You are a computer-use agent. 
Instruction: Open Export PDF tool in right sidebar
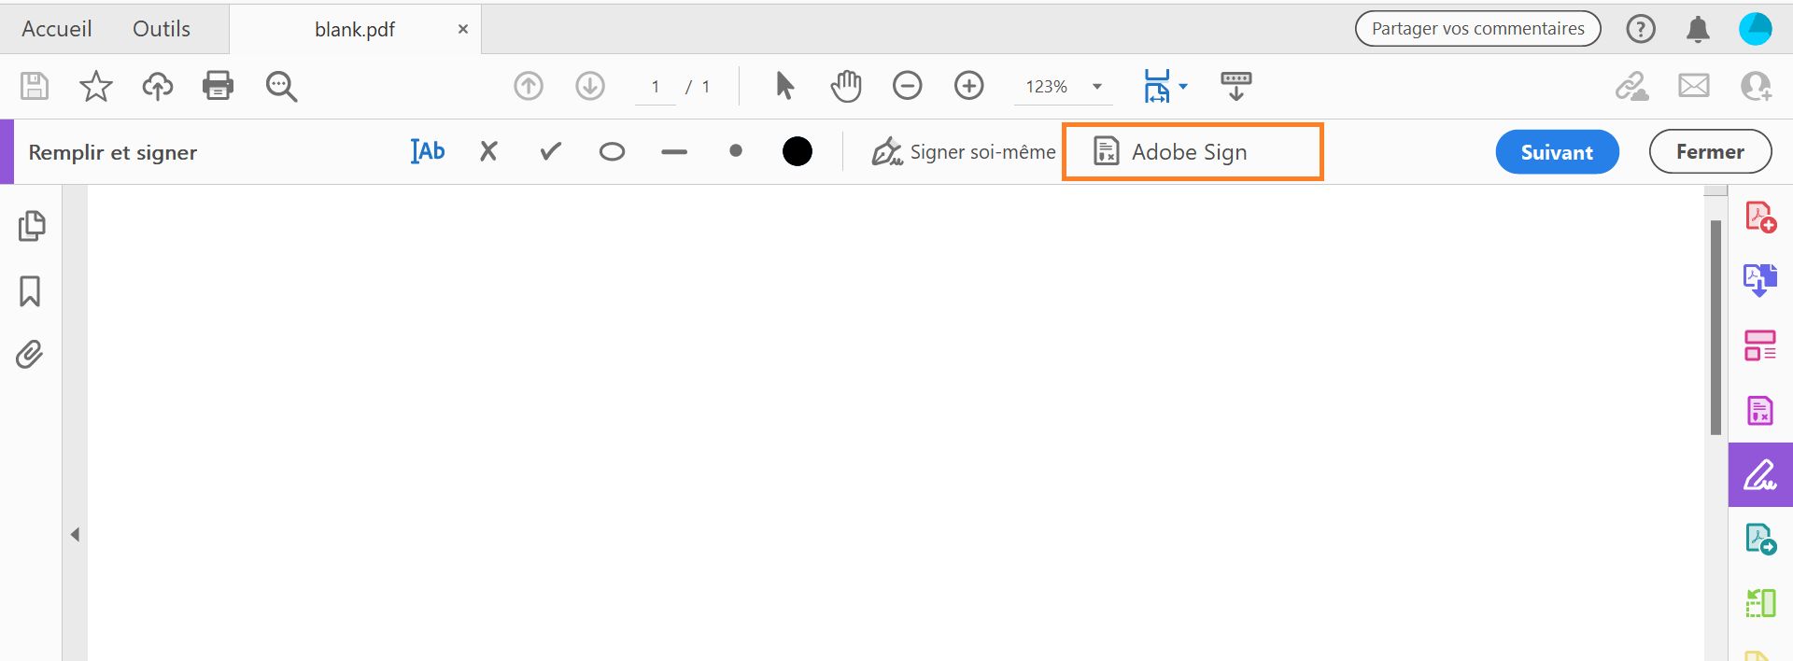(x=1760, y=279)
